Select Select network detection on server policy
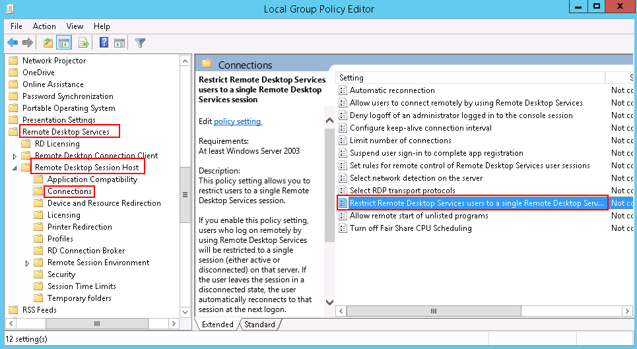 coord(416,178)
